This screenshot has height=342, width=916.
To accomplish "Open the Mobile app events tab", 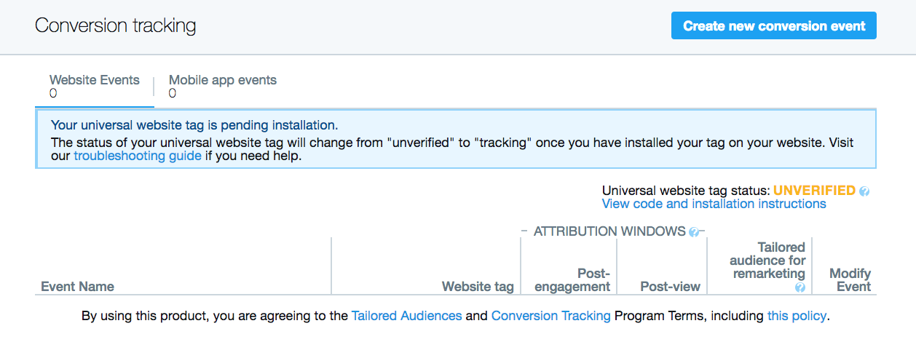I will tap(223, 87).
